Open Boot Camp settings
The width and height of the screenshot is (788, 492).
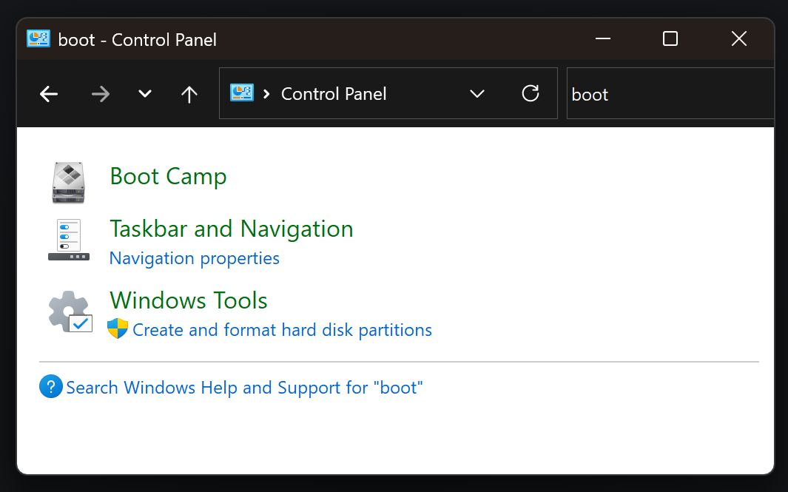[x=168, y=177]
